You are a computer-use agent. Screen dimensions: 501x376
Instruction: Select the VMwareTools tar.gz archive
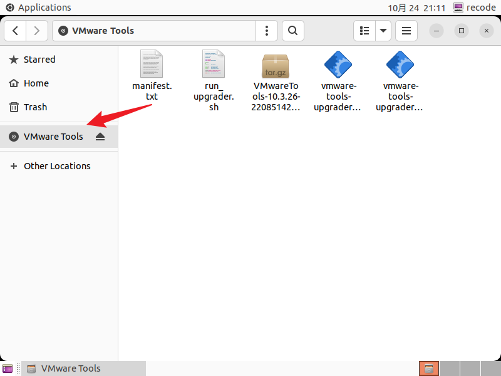(276, 80)
